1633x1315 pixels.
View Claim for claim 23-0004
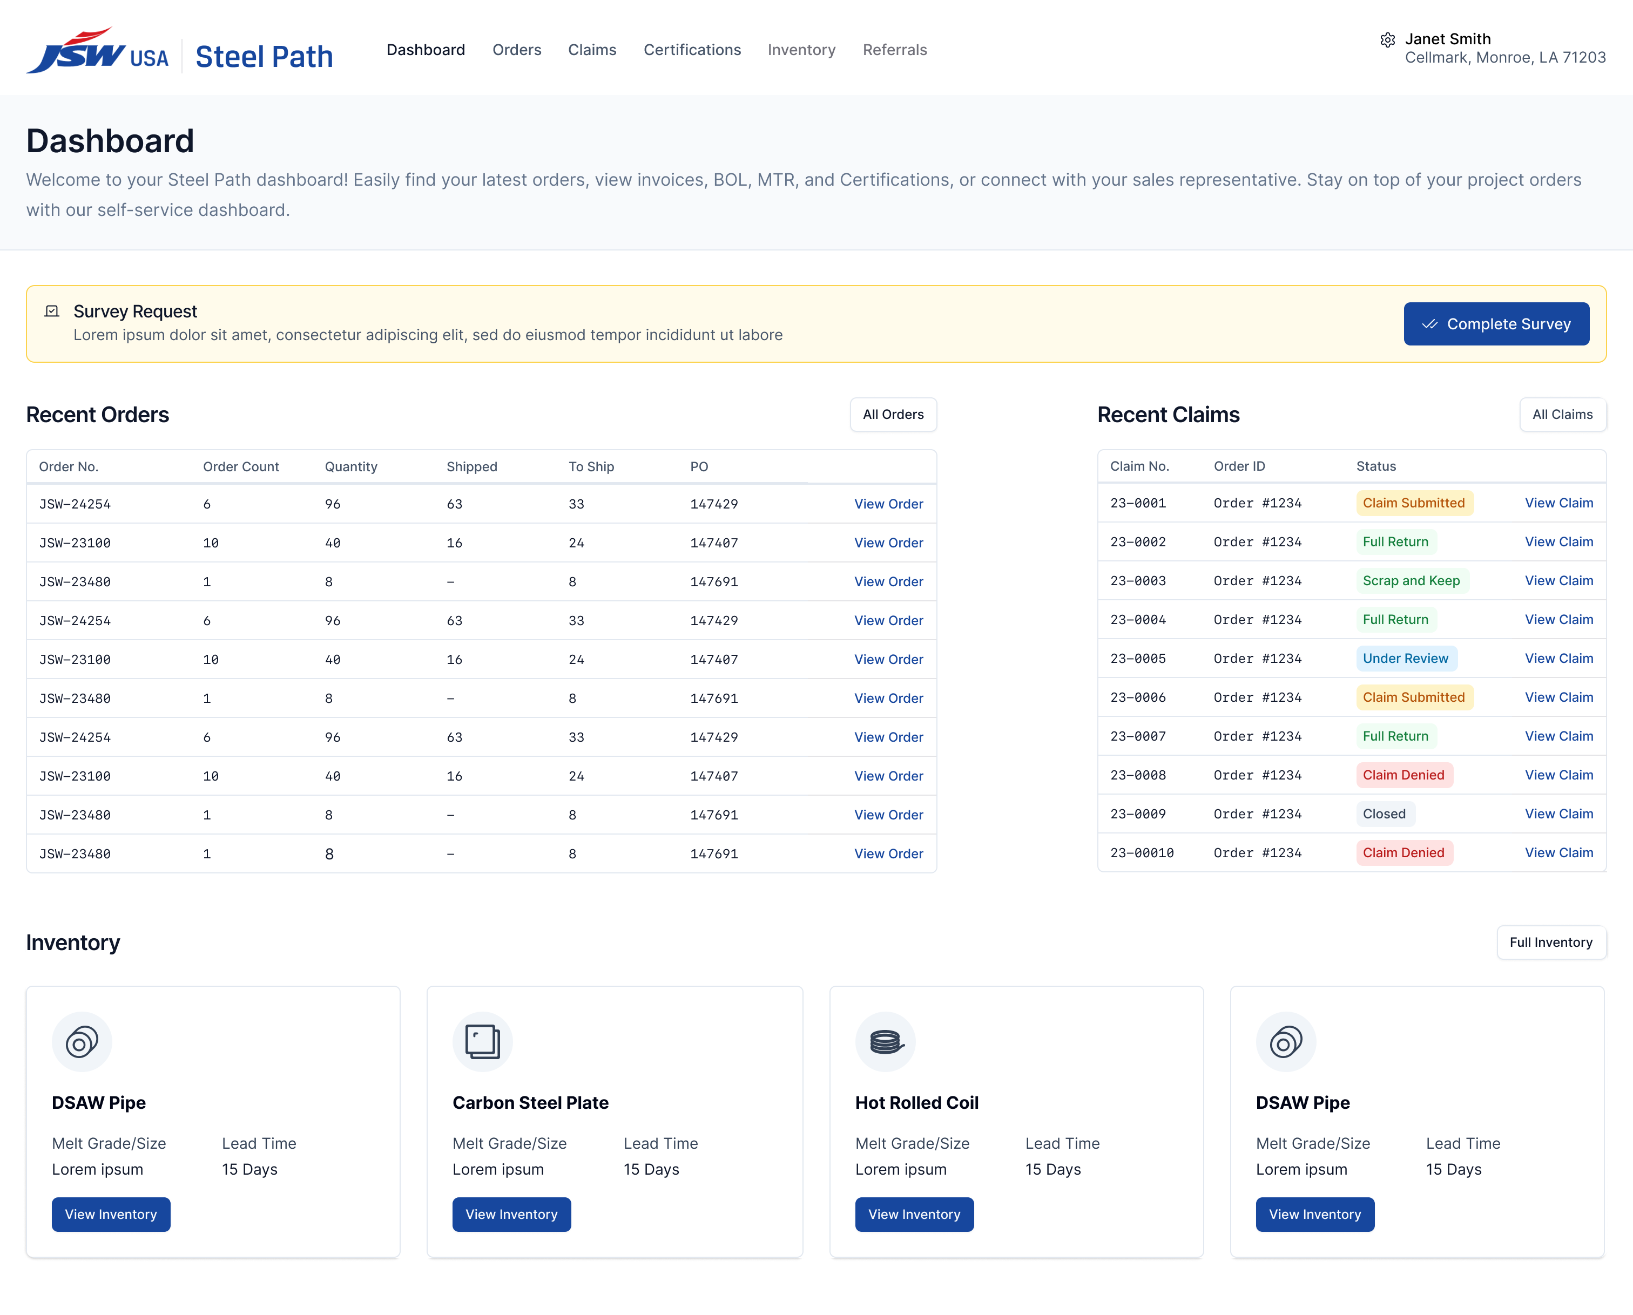pyautogui.click(x=1558, y=620)
